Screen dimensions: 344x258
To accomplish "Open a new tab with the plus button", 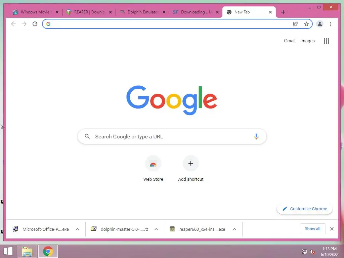I will click(x=283, y=12).
